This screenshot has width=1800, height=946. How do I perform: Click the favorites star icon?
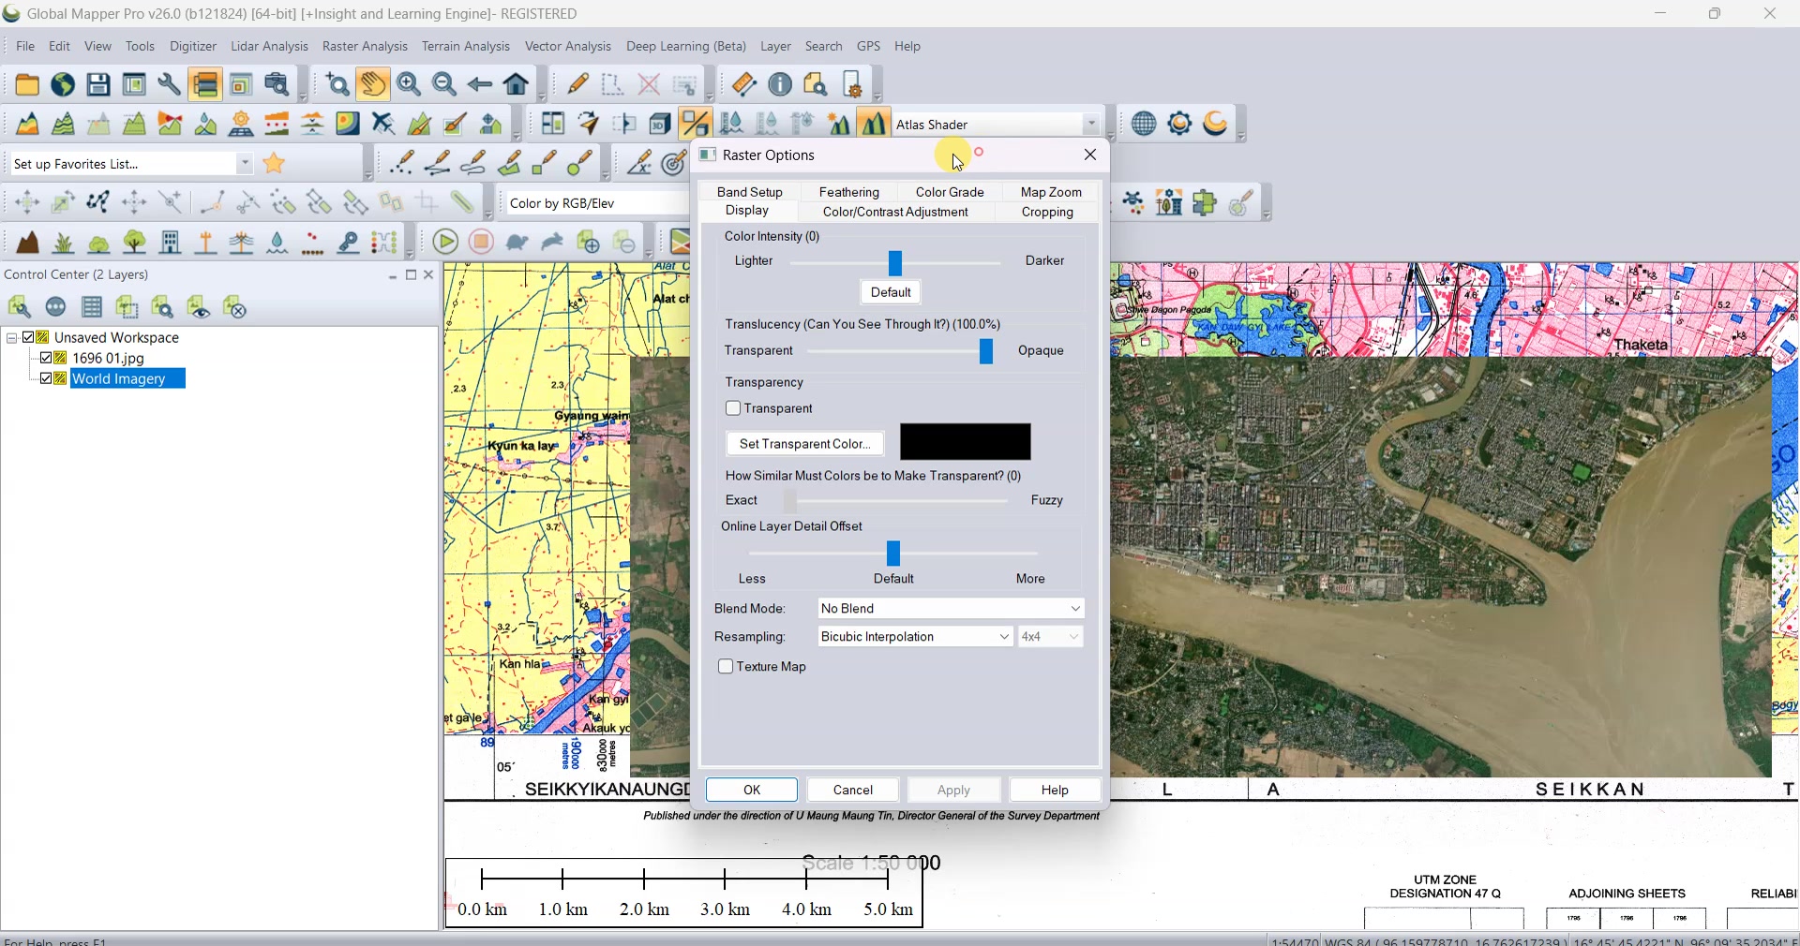[275, 164]
